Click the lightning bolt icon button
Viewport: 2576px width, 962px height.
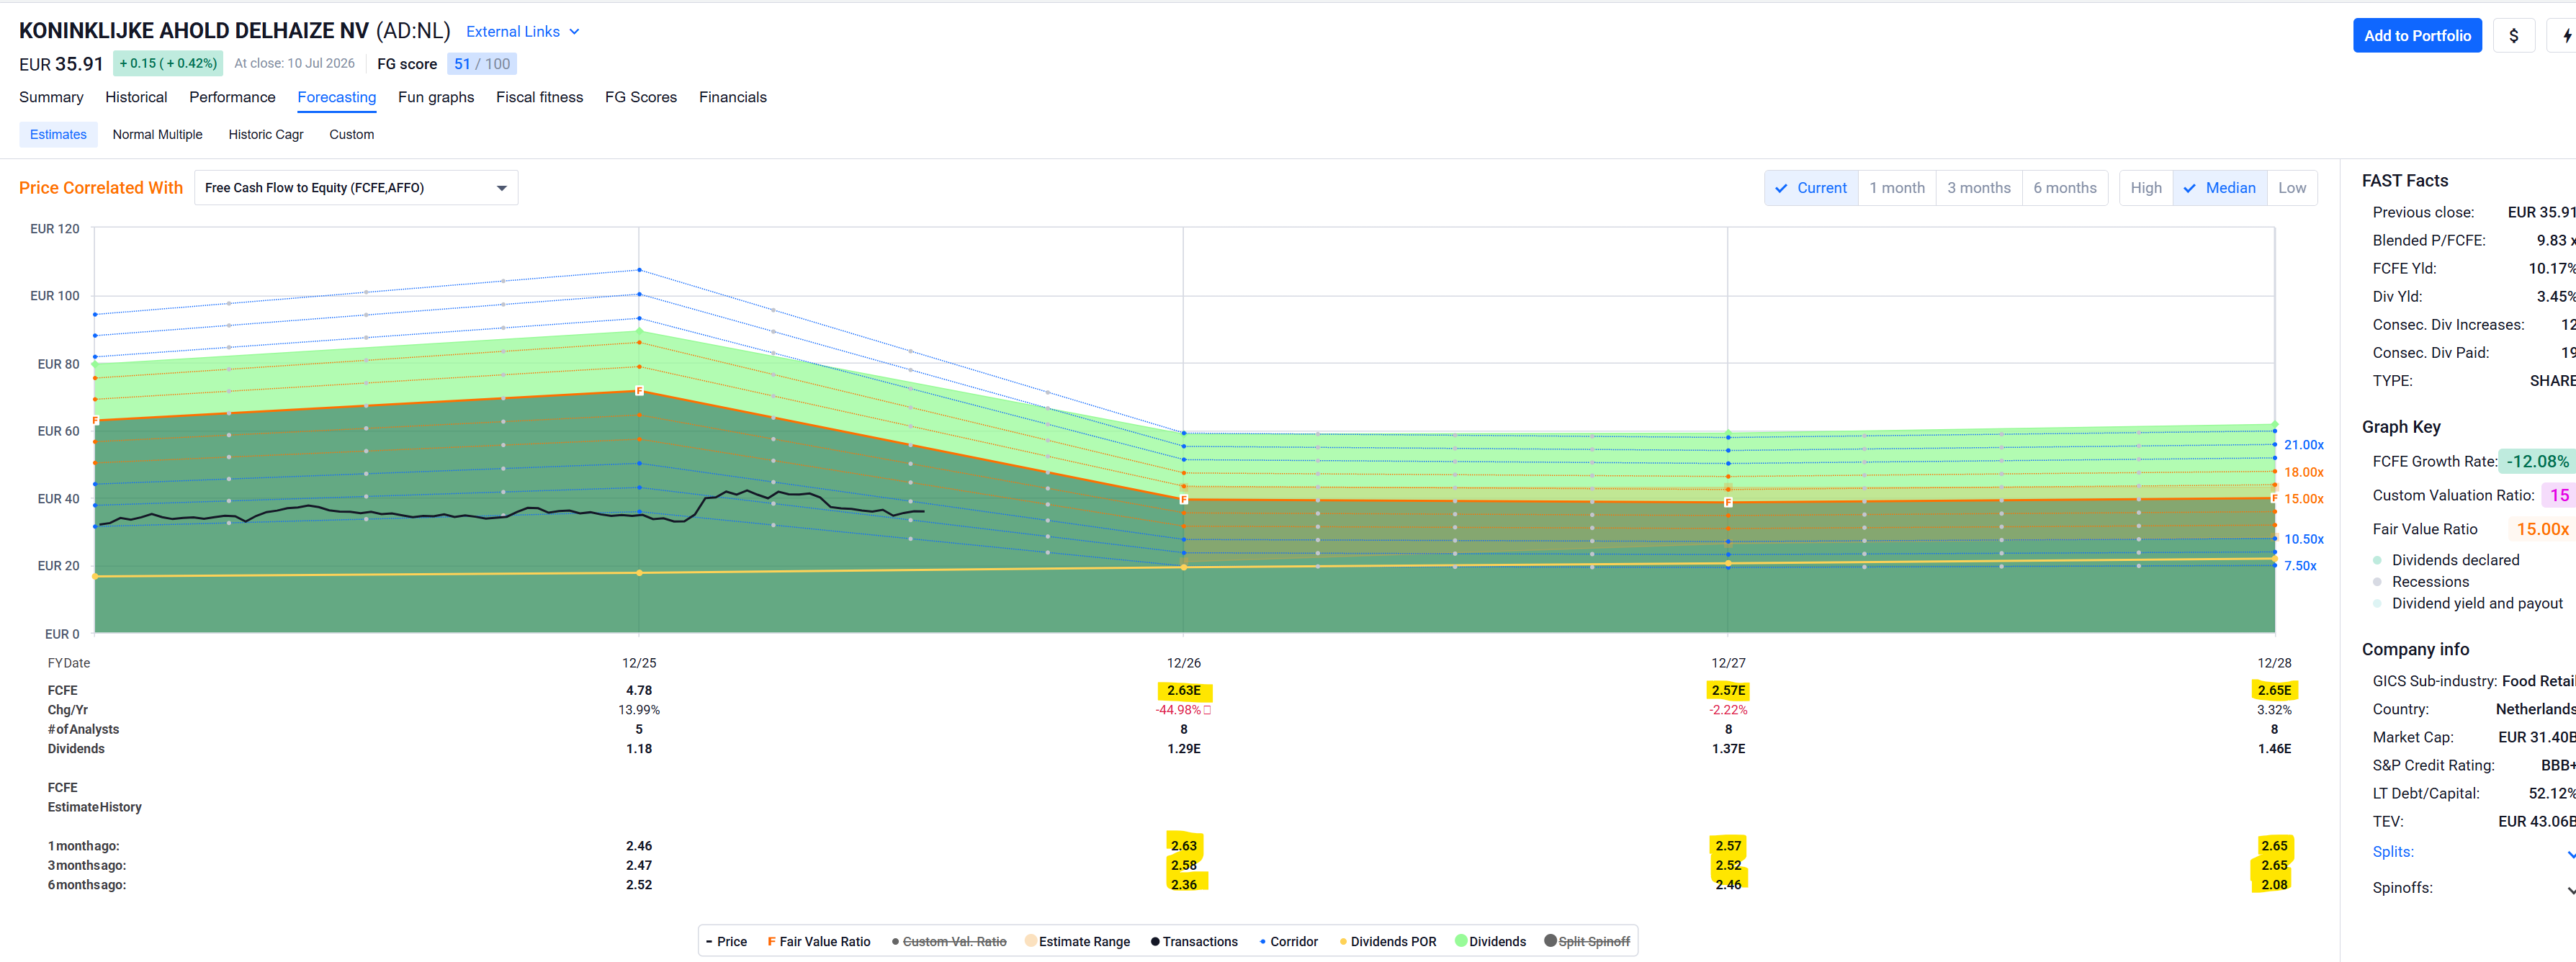pos(2565,36)
